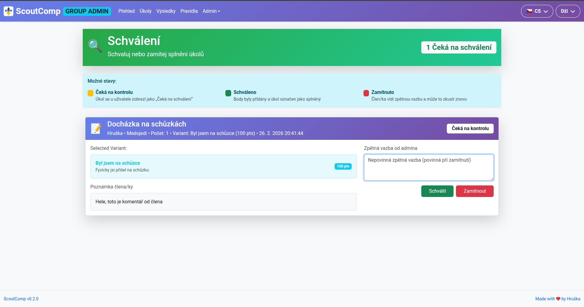Click the red Zamítnuto status square
Viewport: 584px width, 307px height.
(x=366, y=93)
